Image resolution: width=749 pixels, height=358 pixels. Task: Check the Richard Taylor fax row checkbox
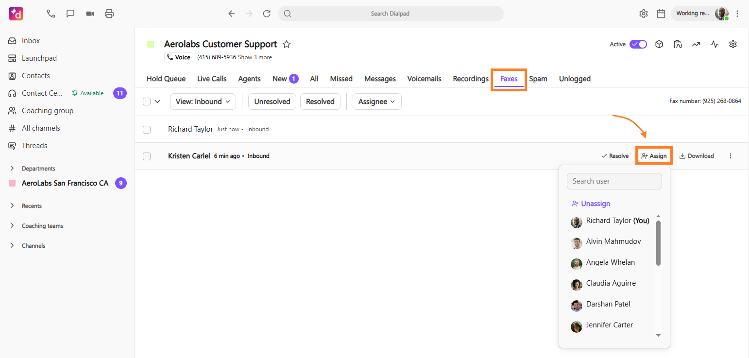[147, 130]
